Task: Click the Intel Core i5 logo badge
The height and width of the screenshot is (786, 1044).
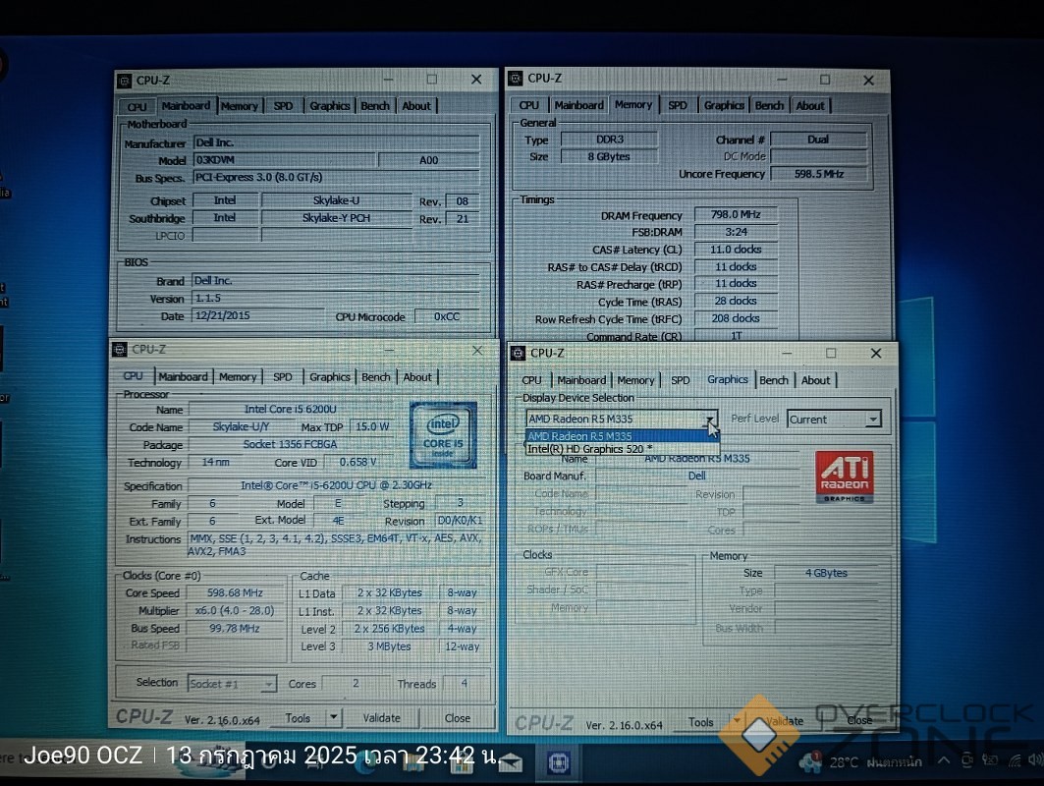Action: pos(443,435)
